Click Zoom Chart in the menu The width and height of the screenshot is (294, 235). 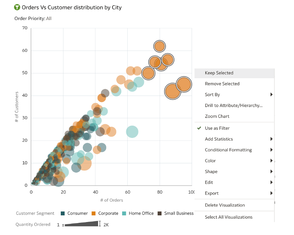point(217,116)
